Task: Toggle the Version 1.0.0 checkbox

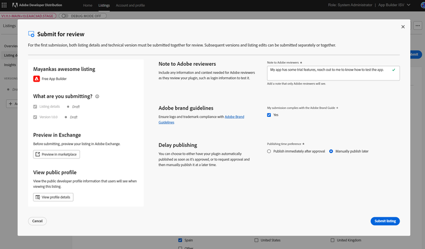Action: coord(35,117)
